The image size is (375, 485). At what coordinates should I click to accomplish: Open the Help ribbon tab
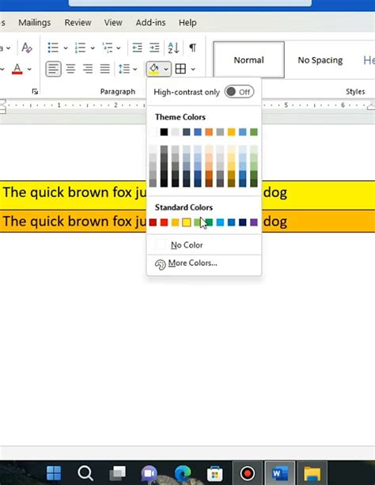coord(187,23)
